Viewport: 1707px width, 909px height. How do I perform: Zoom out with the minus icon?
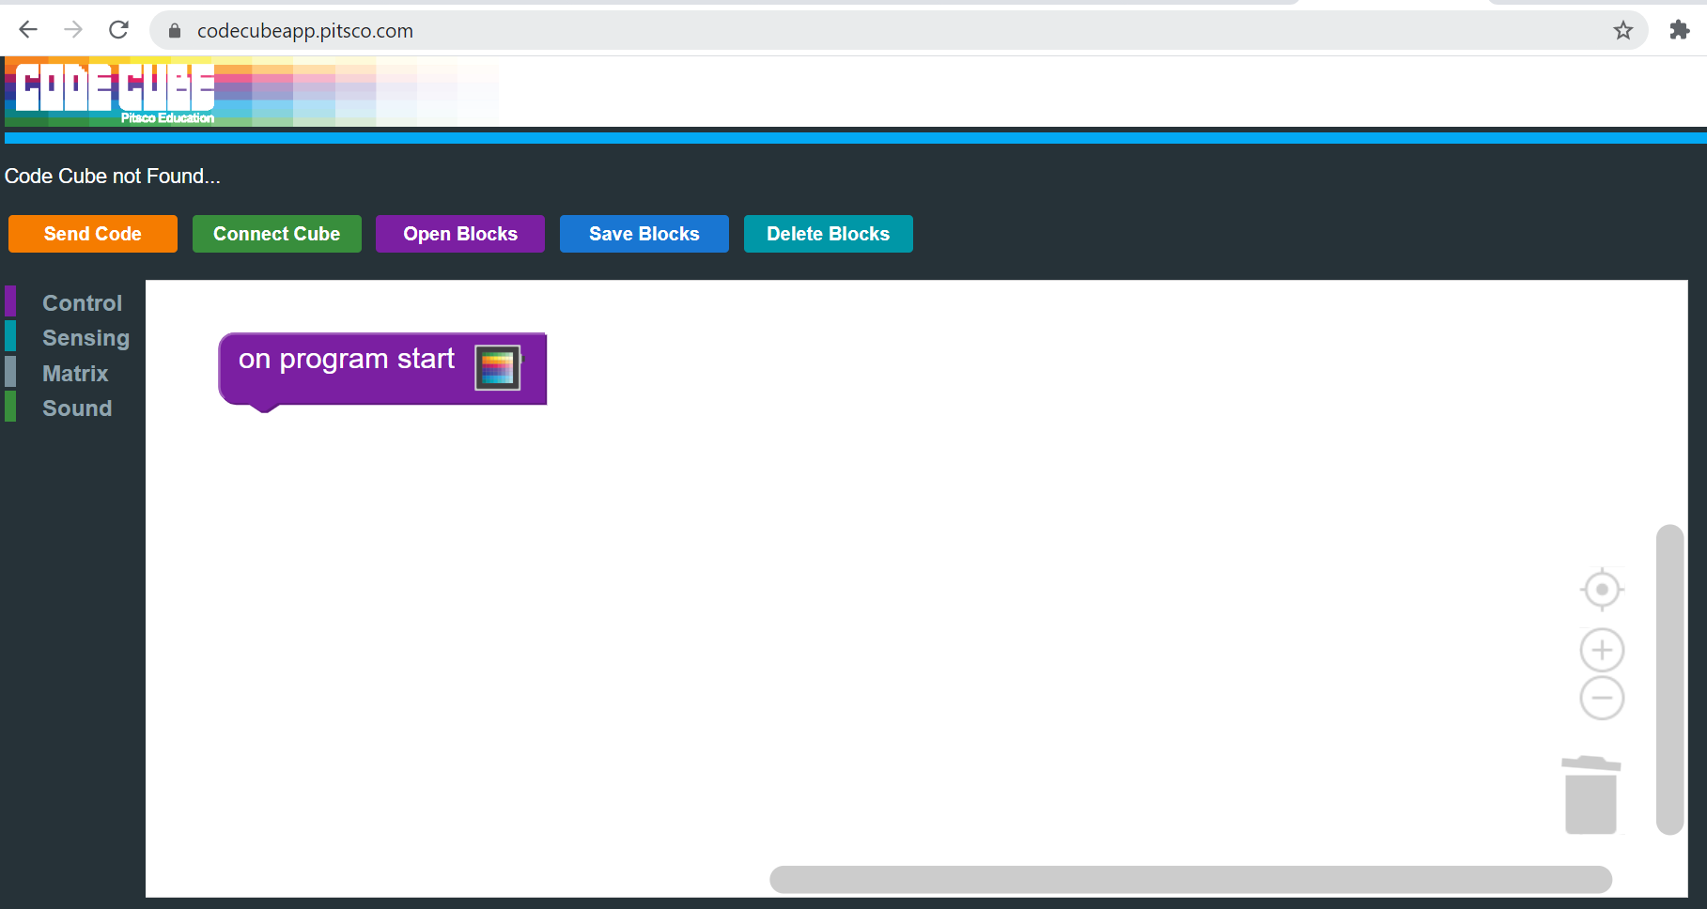1602,698
